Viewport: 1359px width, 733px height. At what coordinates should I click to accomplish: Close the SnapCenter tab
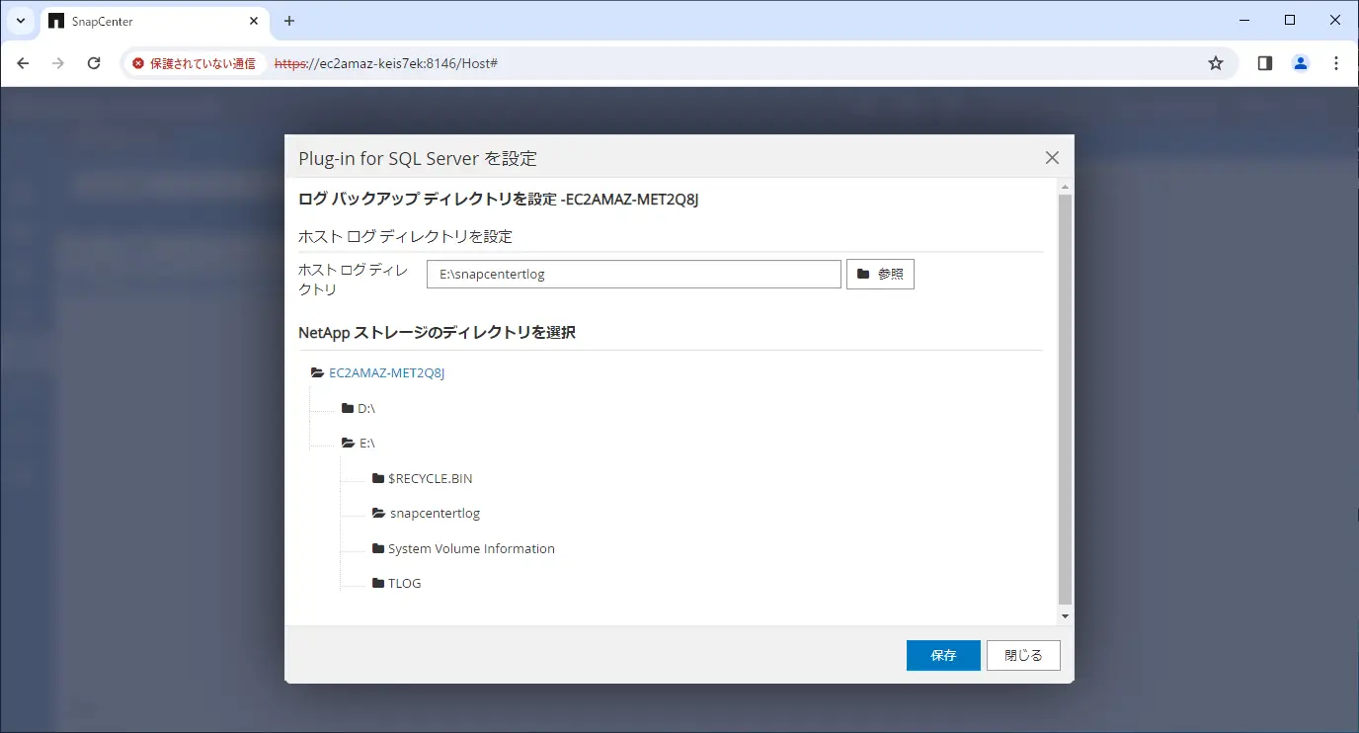click(x=255, y=21)
